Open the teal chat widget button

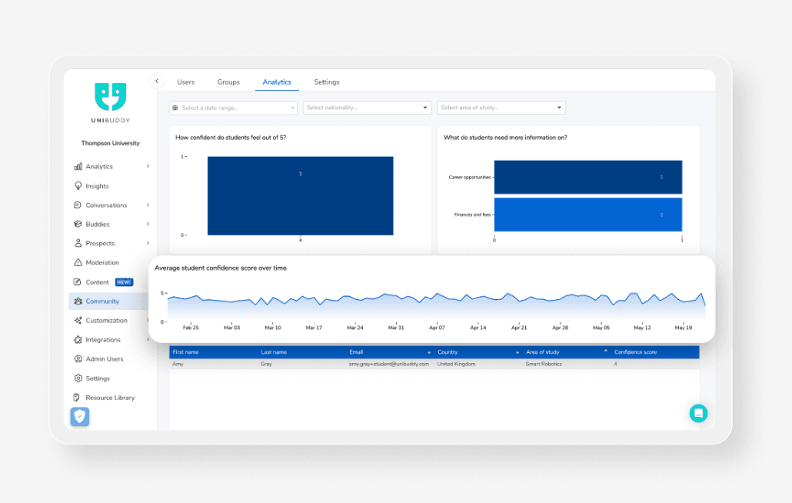click(698, 413)
